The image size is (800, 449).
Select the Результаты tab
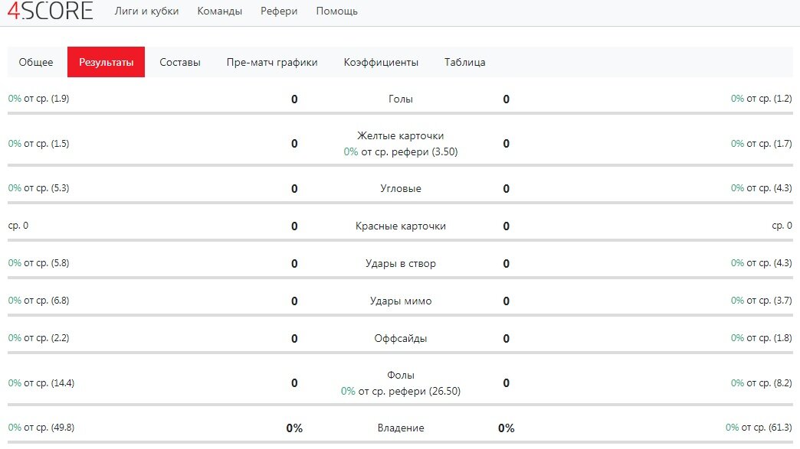coord(107,62)
